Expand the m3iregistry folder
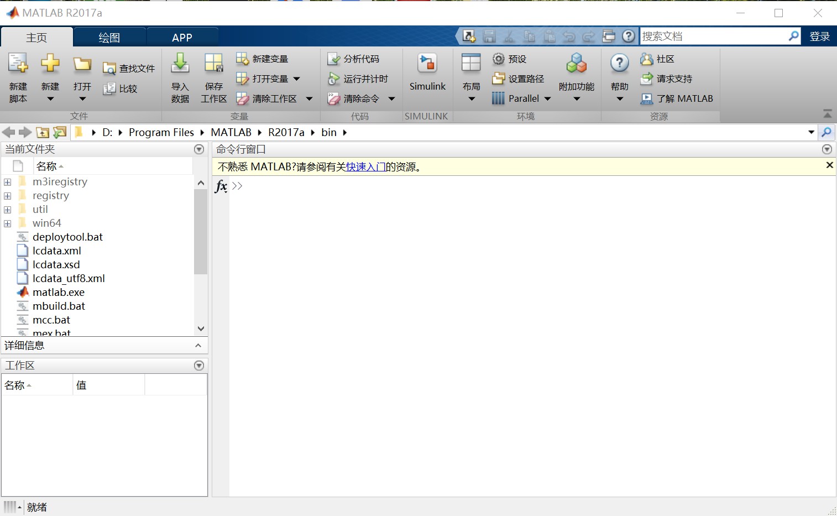Viewport: 837px width, 516px height. click(8, 182)
